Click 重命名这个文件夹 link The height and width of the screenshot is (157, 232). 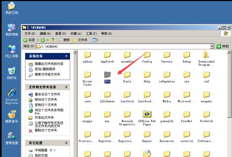coord(47,94)
